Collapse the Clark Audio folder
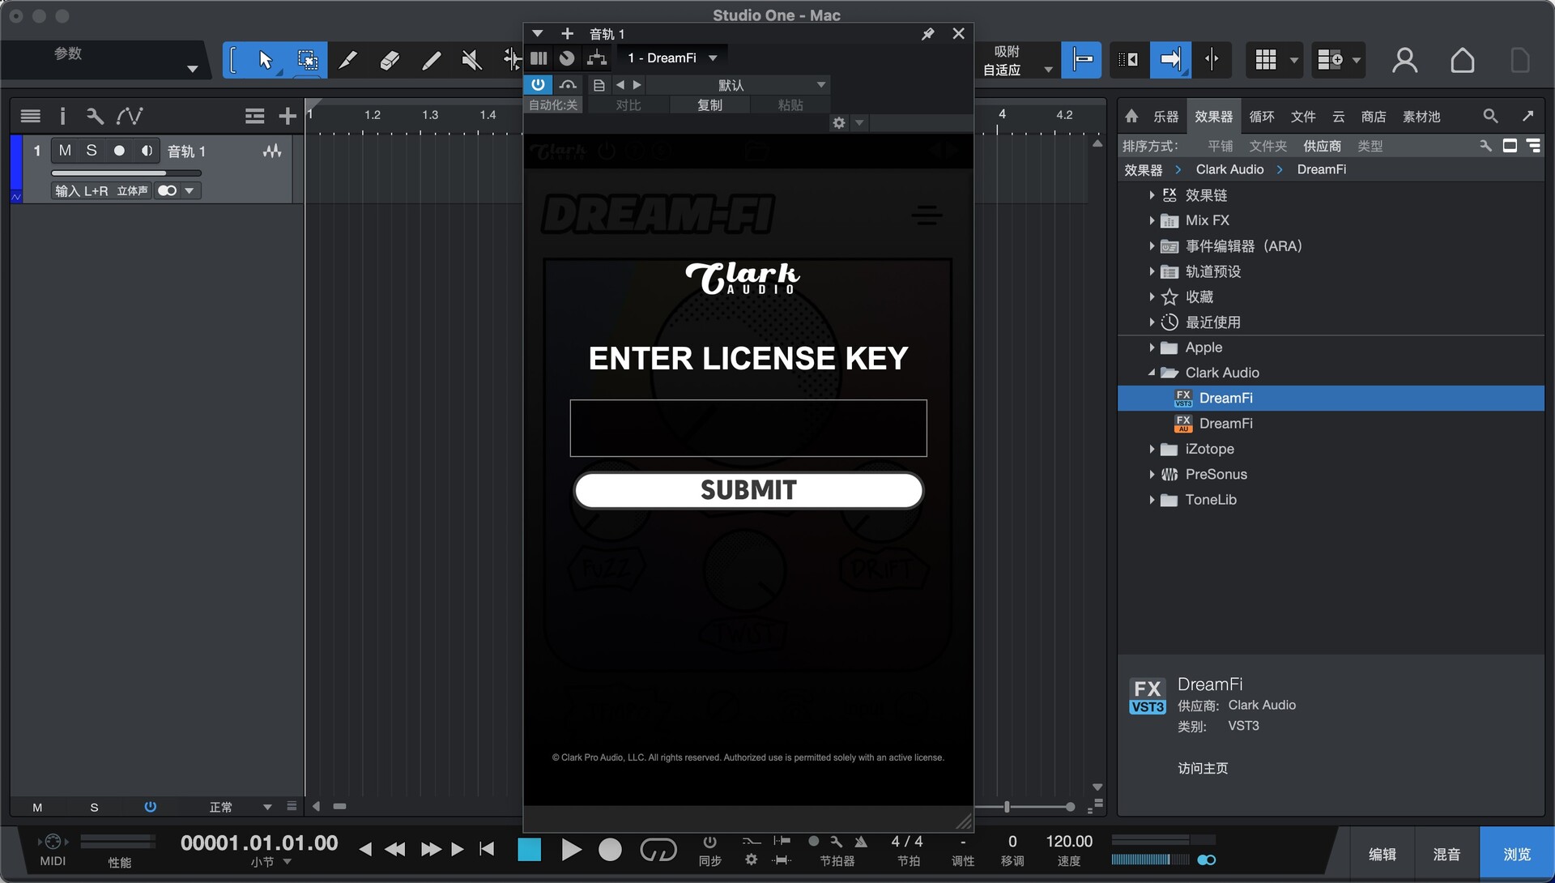 (1151, 373)
